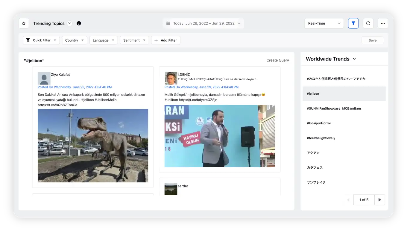Expand the Trending Topics title chevron

70,23
